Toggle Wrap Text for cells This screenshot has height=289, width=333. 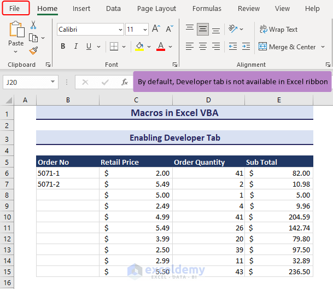tap(278, 29)
